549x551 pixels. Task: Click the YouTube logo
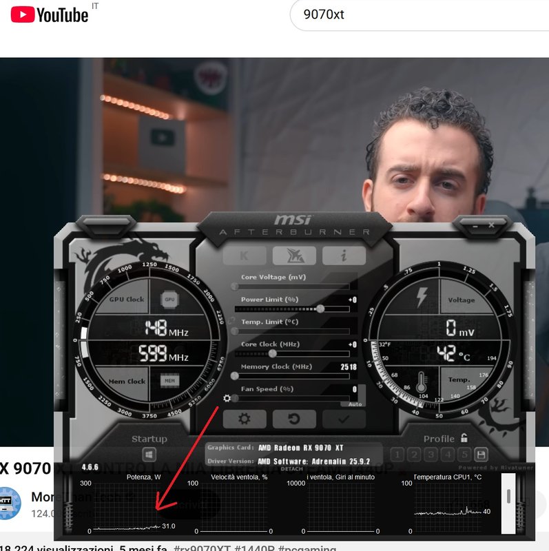pos(49,14)
